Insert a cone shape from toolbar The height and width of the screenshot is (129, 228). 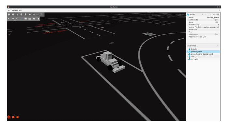pos(17,15)
